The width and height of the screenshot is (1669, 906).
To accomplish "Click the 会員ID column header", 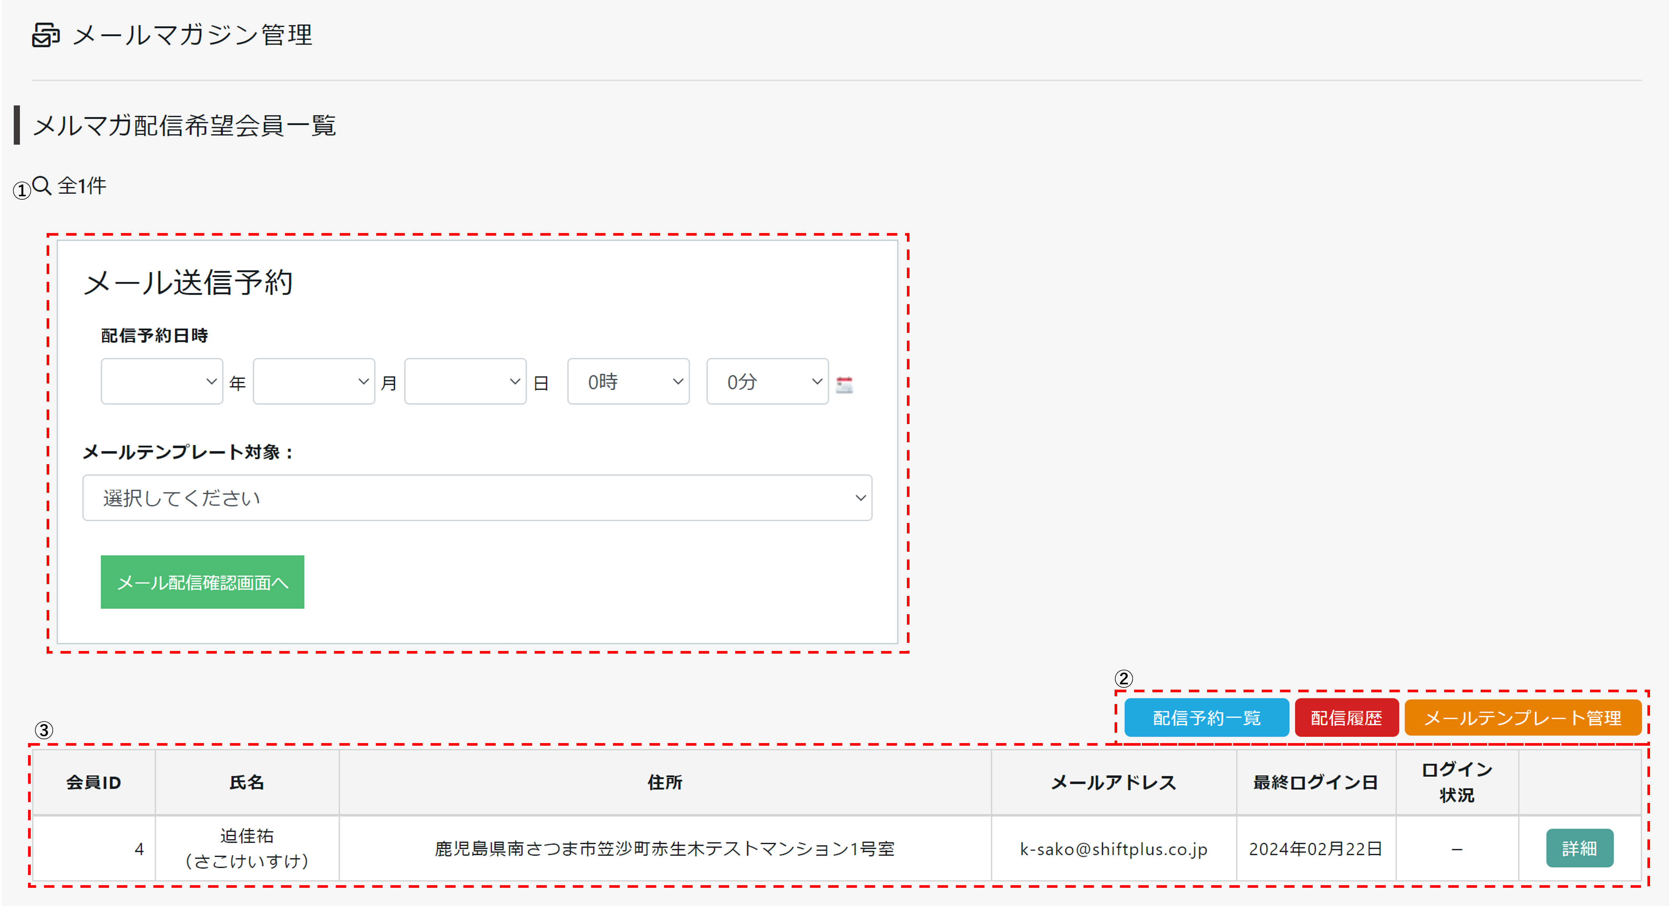I will [x=93, y=782].
